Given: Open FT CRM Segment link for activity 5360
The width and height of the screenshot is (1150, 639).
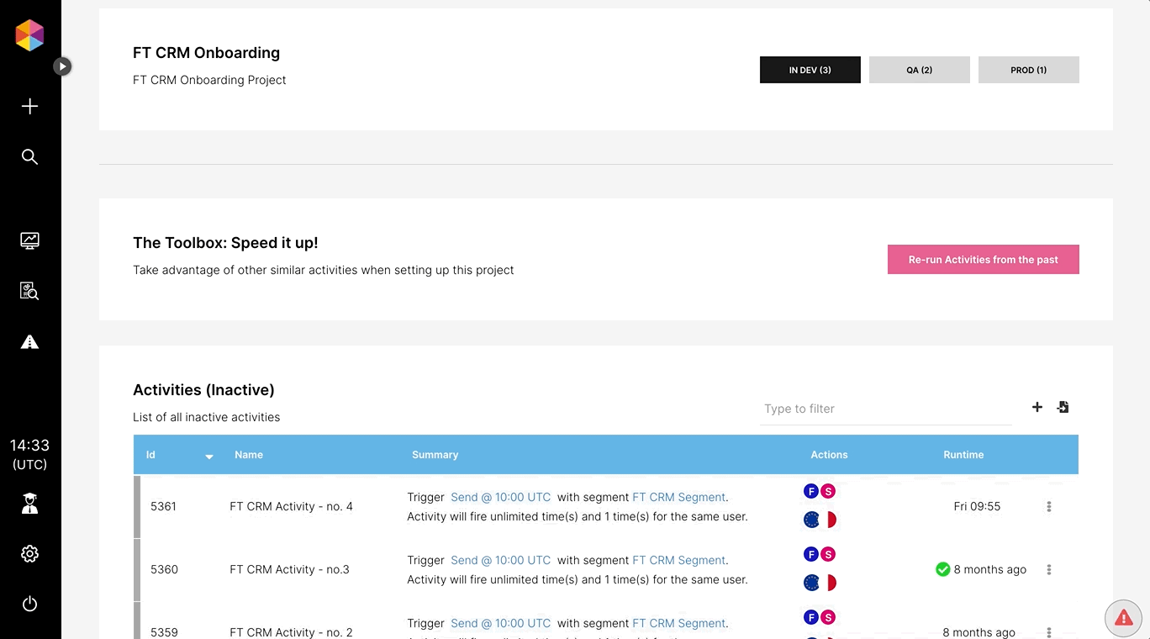Looking at the screenshot, I should click(x=678, y=560).
